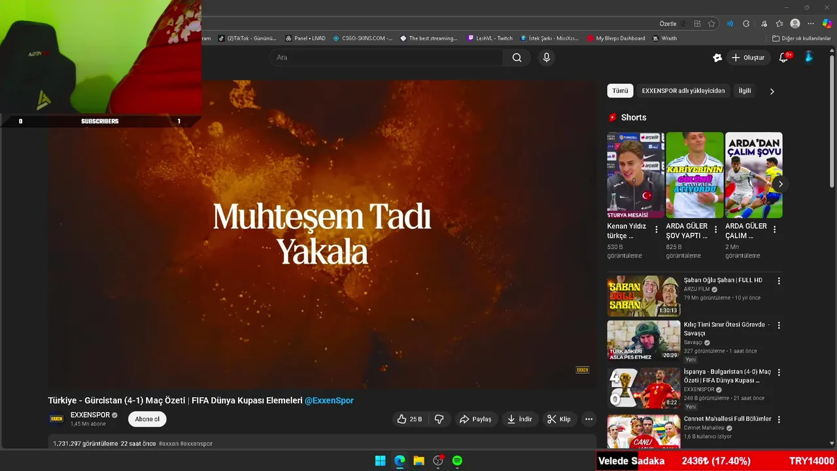
Task: Click the read aloud icon in Edge toolbar
Action: tap(730, 24)
